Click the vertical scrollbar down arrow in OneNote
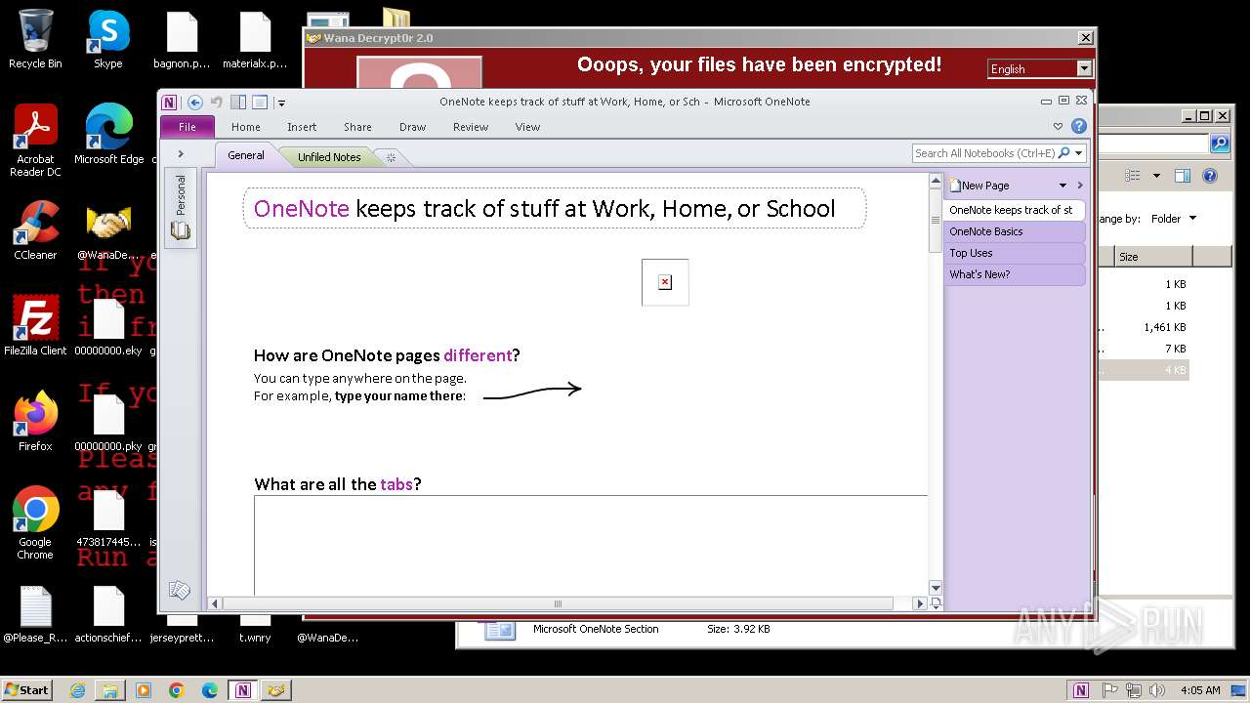 (936, 588)
